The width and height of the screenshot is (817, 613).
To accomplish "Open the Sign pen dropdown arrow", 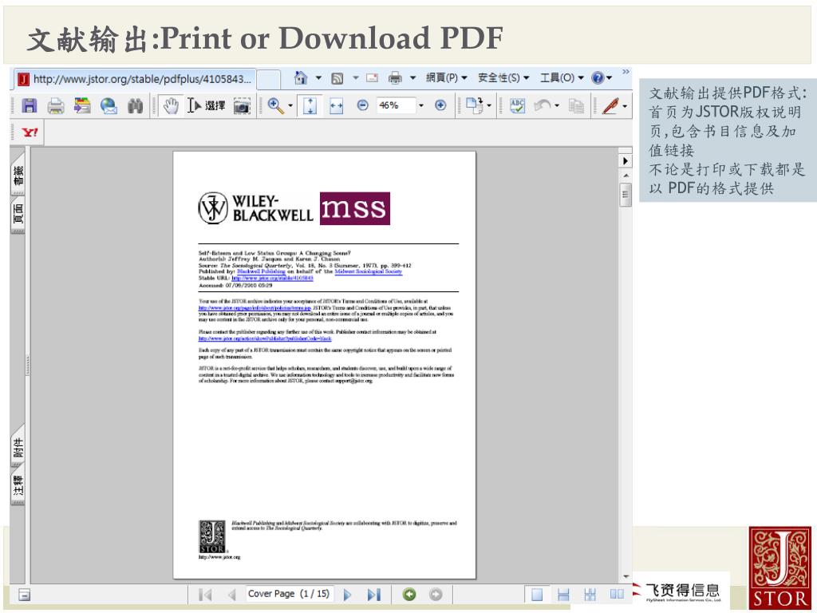I will (x=624, y=106).
